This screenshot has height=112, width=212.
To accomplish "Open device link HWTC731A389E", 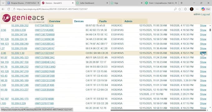I will tap(44, 30).
